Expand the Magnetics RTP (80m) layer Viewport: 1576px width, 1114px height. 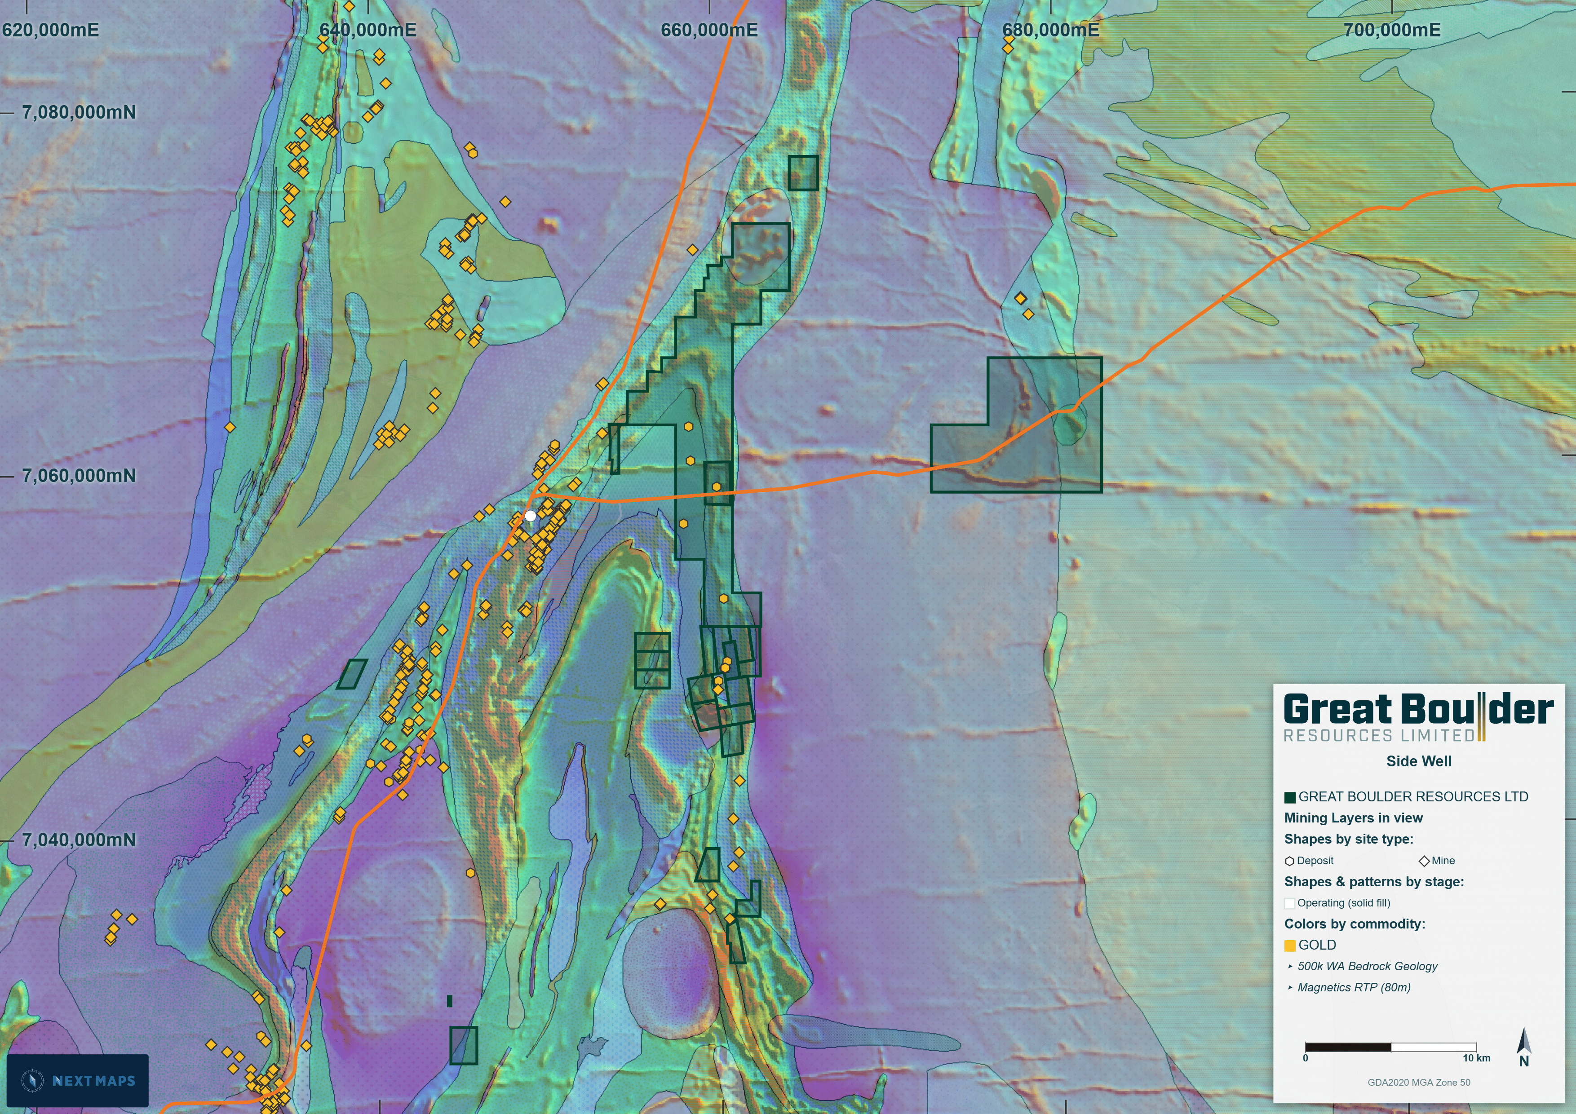(1290, 988)
